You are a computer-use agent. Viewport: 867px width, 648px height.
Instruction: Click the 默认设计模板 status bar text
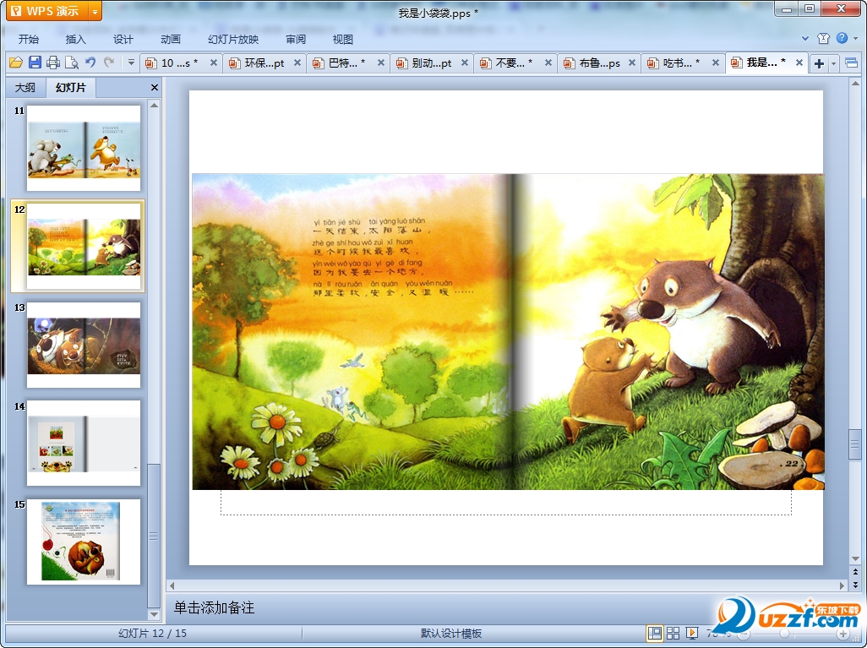(451, 634)
